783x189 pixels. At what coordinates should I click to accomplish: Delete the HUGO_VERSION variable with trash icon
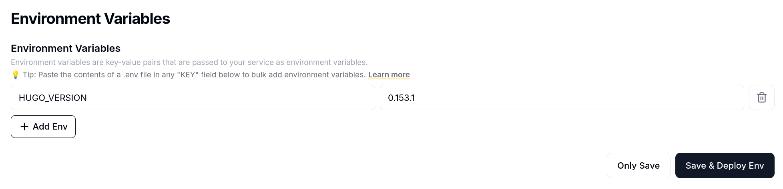[x=761, y=98]
